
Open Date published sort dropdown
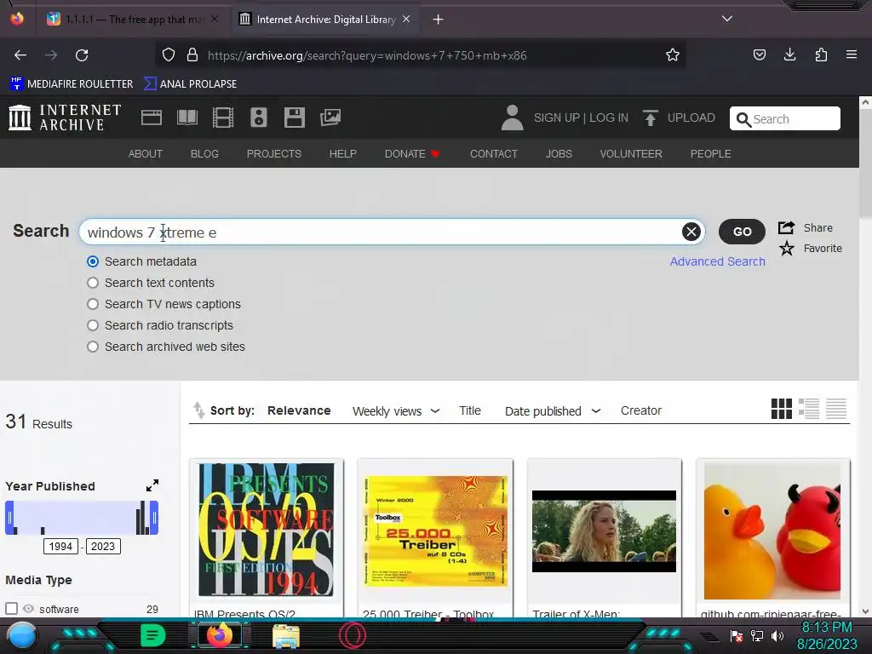[x=553, y=411]
